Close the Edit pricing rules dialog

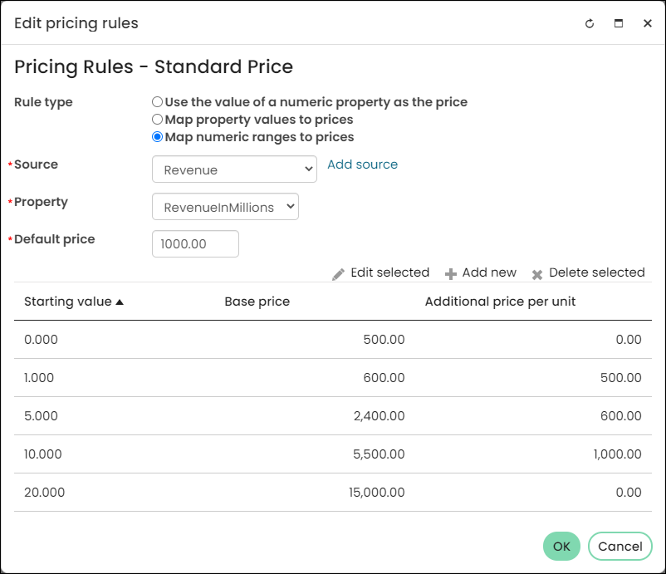click(x=647, y=23)
